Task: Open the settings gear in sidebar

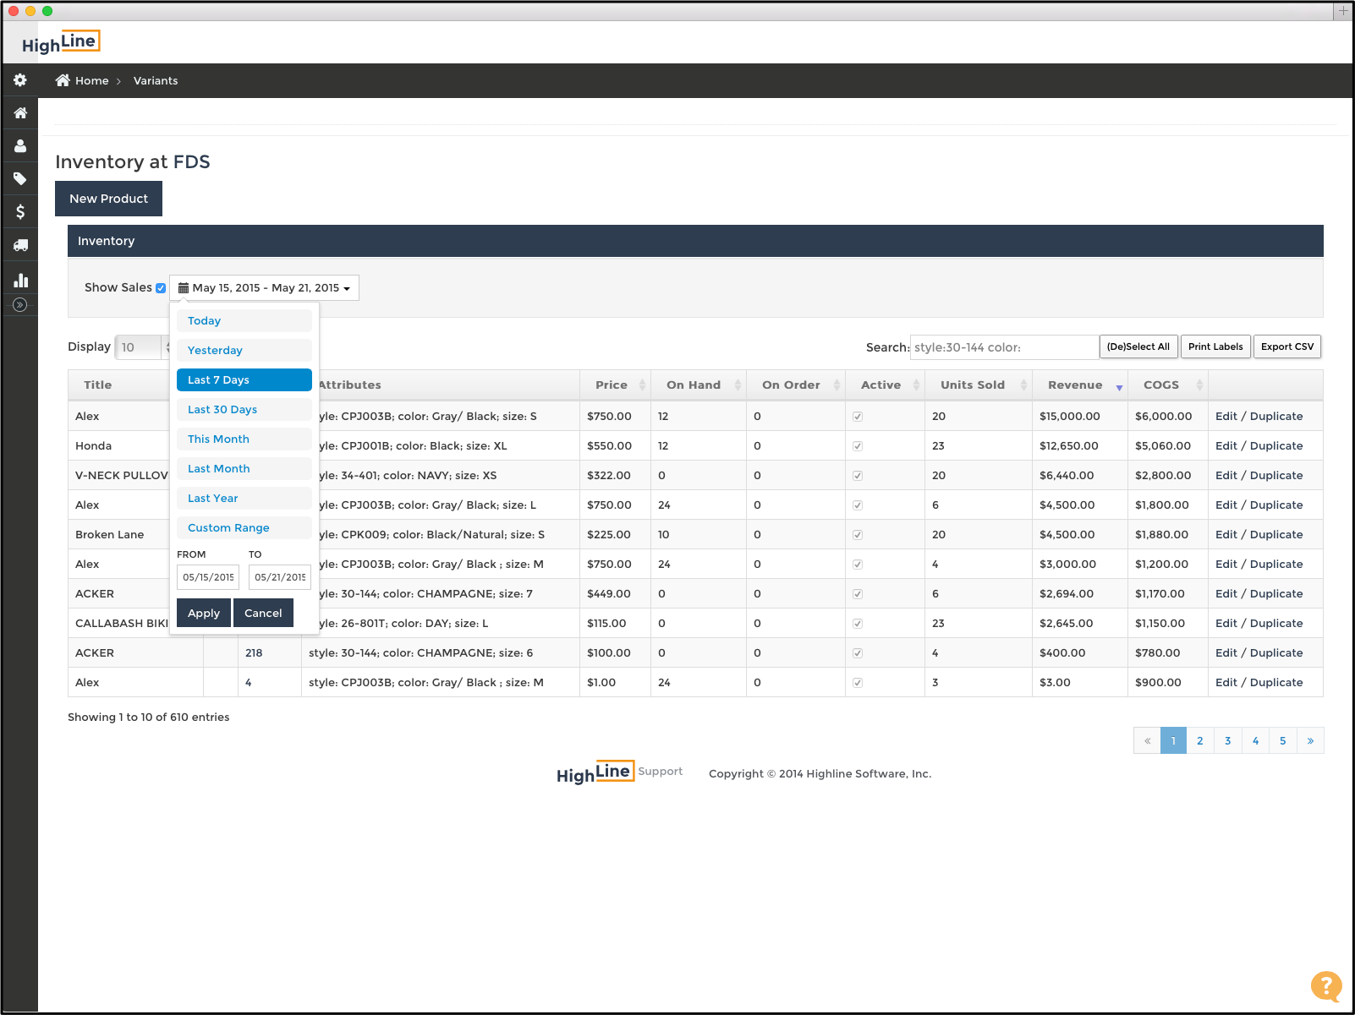Action: tap(20, 80)
